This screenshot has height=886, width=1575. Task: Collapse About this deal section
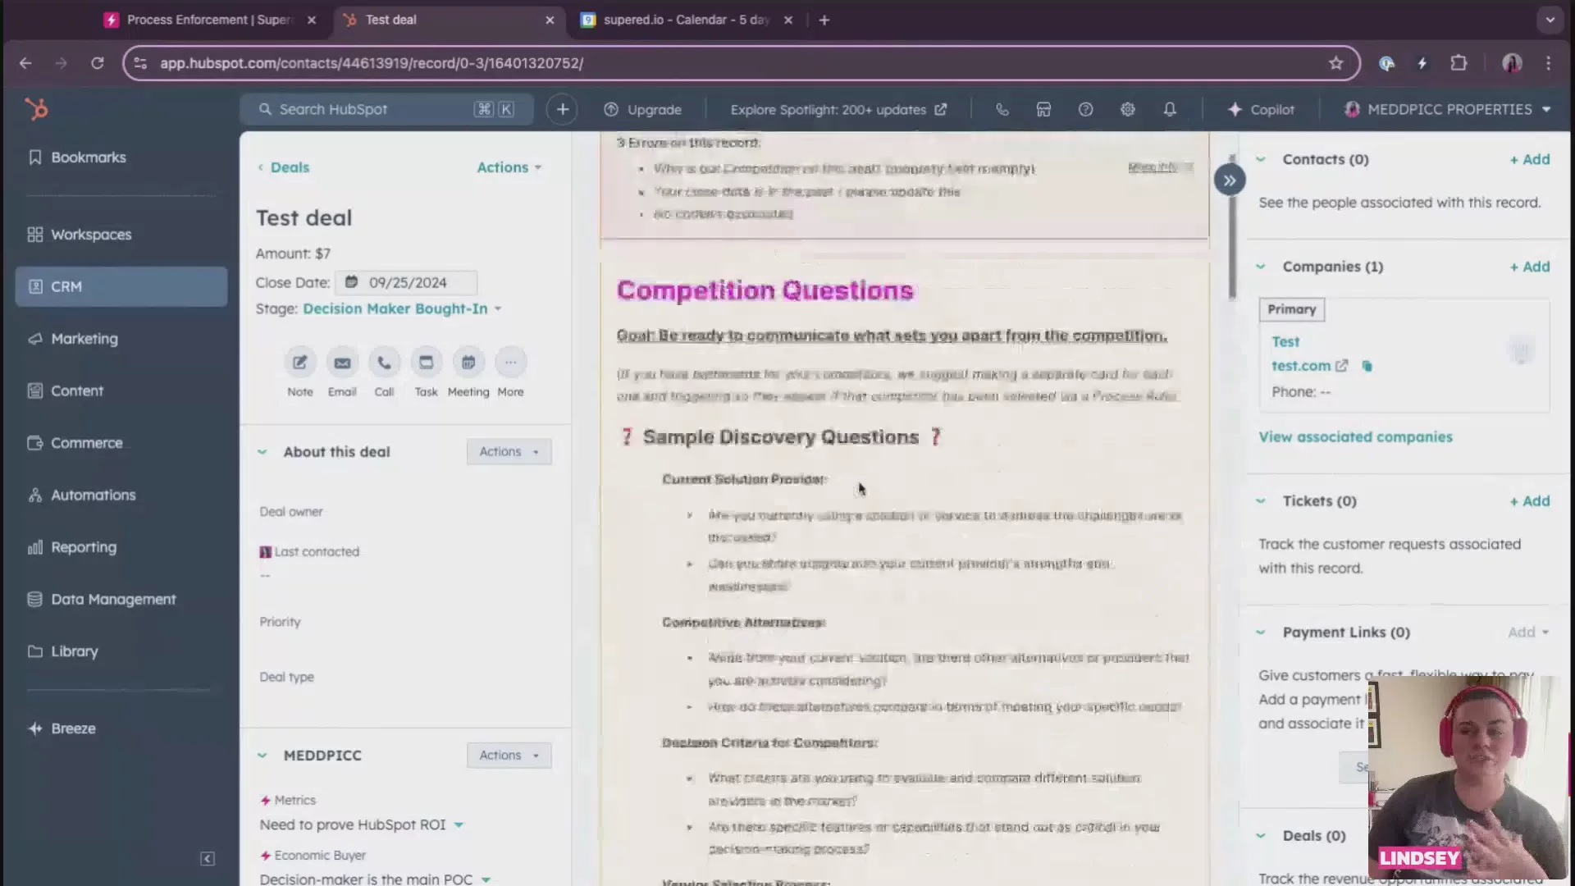(x=262, y=452)
